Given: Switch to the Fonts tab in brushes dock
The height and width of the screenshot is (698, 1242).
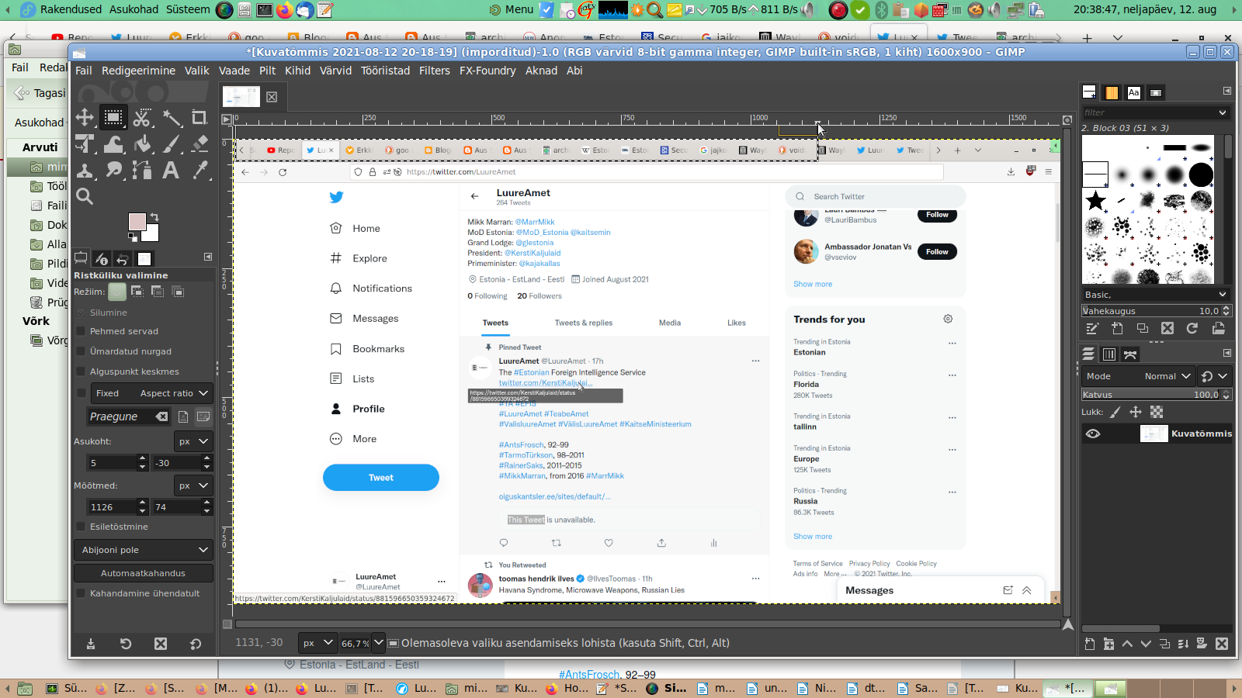Looking at the screenshot, I should point(1134,92).
